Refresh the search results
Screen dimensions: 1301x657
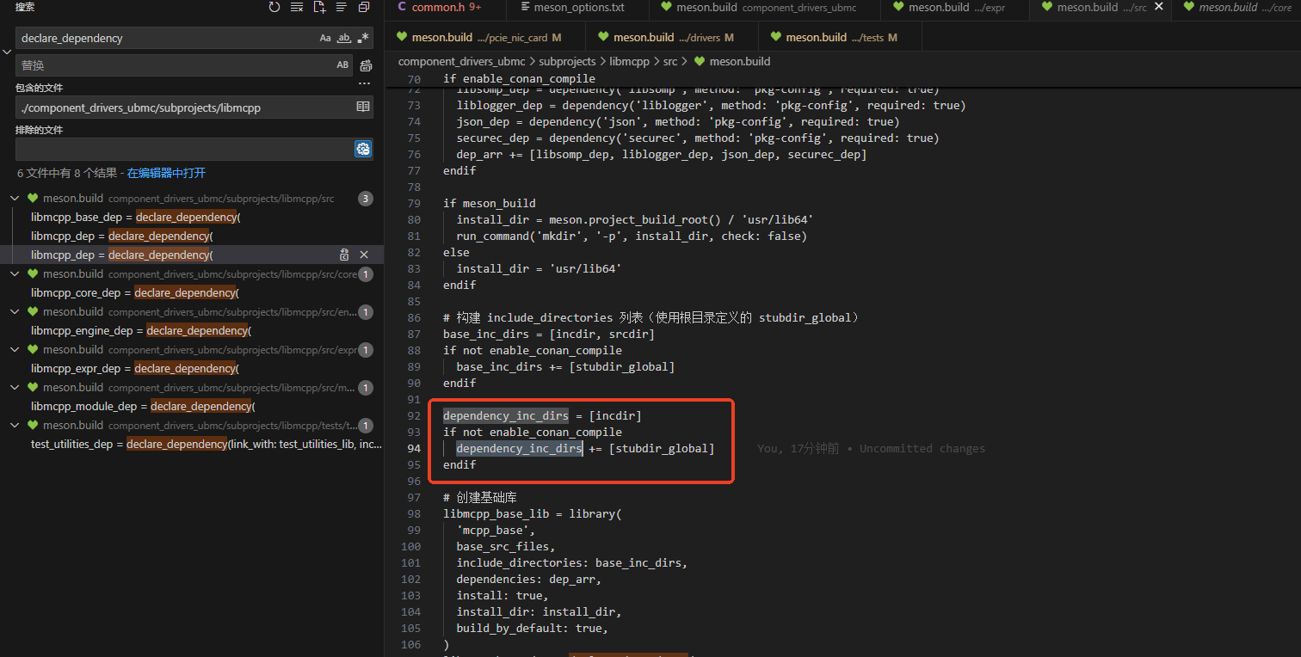coord(274,7)
